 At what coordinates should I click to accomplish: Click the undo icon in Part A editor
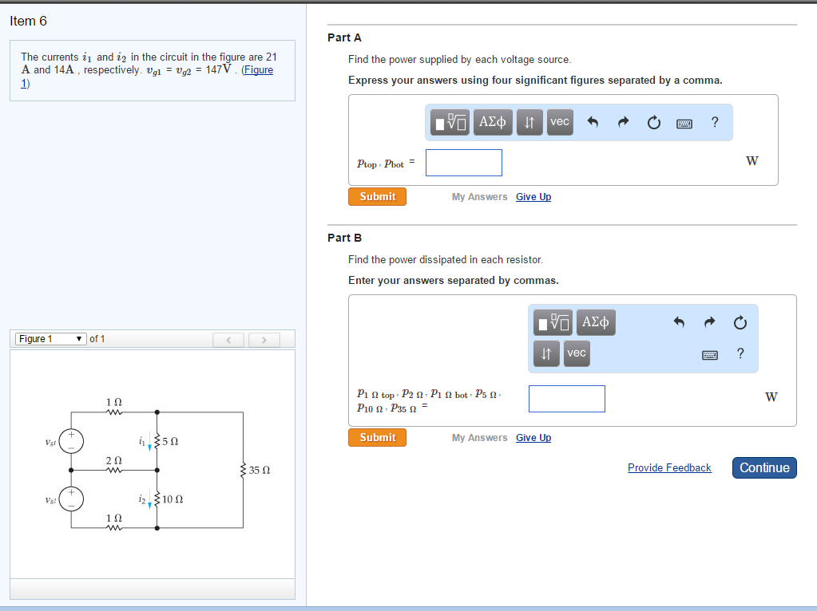pos(593,121)
